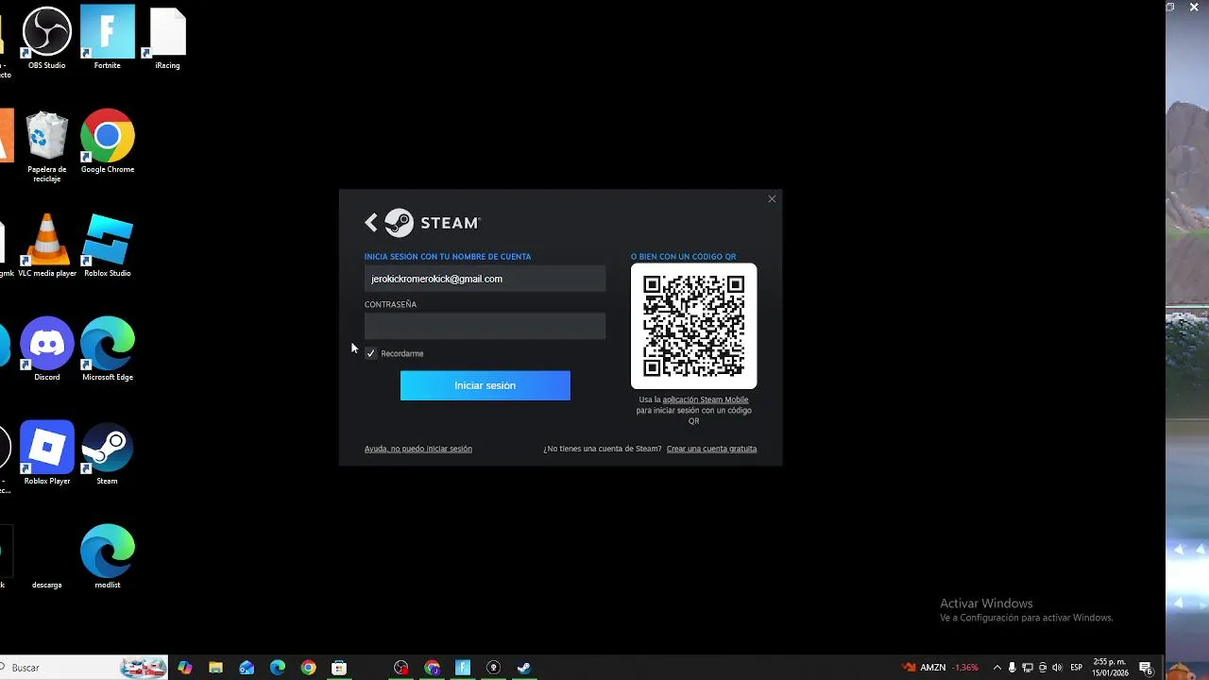The width and height of the screenshot is (1209, 680).
Task: Open AMZN stock widget in taskbar
Action: coord(941,668)
